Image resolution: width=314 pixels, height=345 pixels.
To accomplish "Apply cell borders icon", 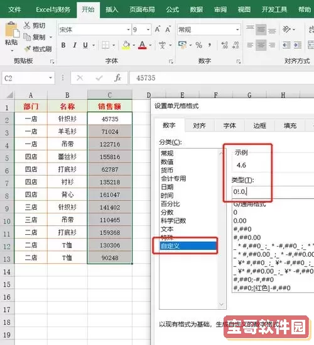I will pyautogui.click(x=106, y=45).
